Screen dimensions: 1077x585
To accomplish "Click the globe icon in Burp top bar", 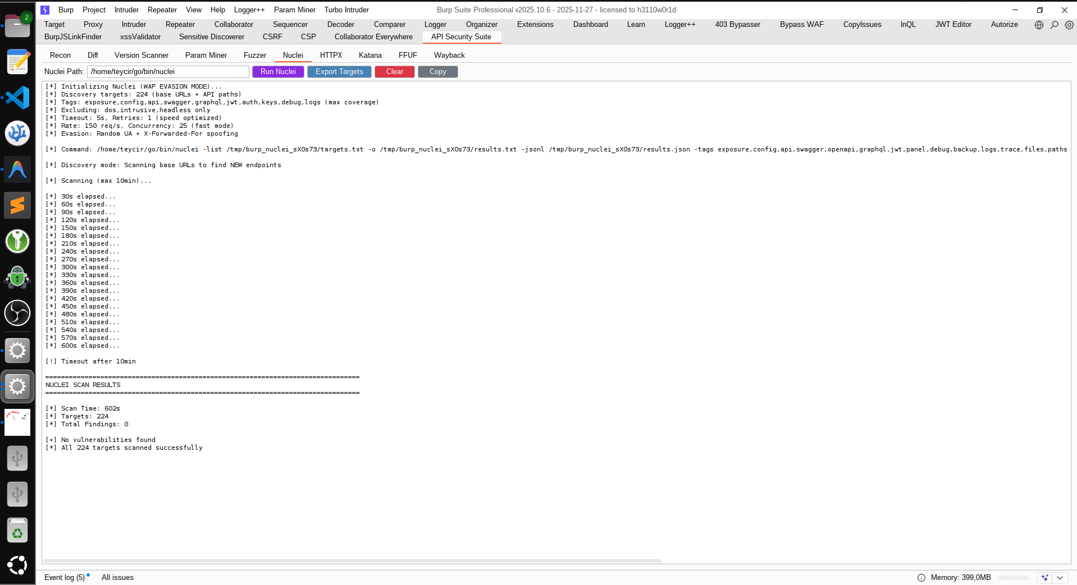I will (1039, 25).
